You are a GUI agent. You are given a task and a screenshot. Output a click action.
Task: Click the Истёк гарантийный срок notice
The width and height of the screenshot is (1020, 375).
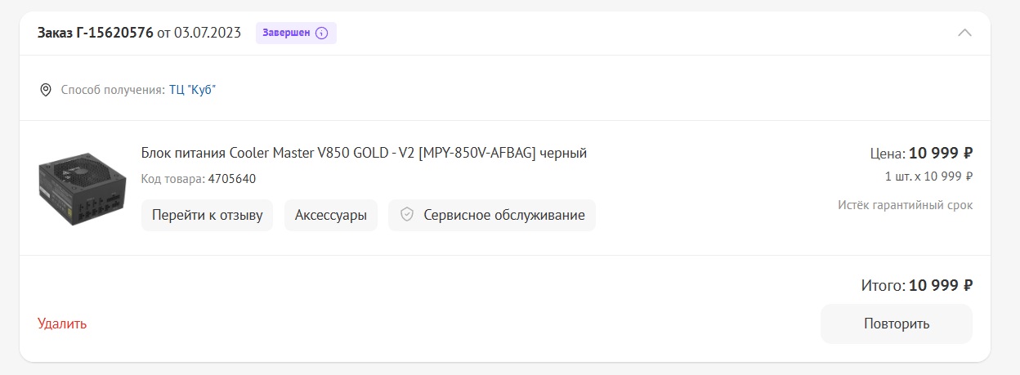point(906,205)
